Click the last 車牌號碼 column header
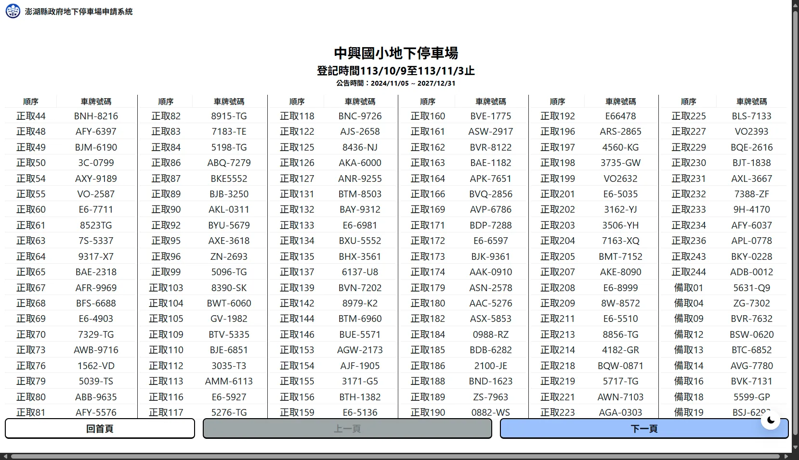The image size is (799, 460). pyautogui.click(x=751, y=102)
